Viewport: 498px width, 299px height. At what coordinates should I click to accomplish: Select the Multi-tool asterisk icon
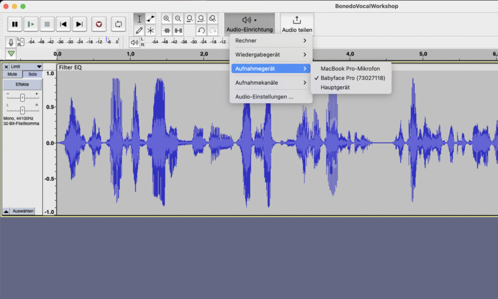click(x=151, y=31)
